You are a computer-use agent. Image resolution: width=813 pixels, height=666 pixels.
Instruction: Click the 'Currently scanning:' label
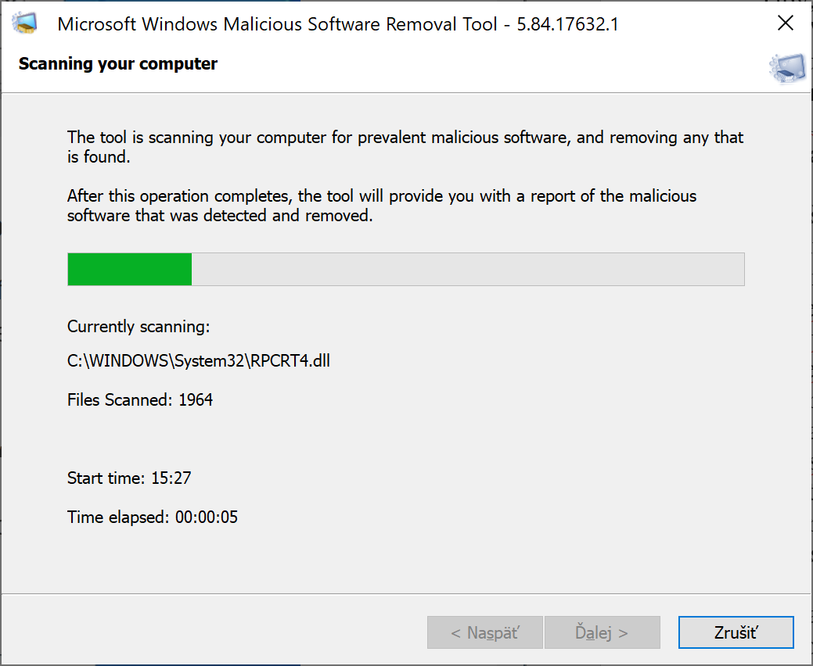[x=138, y=327]
